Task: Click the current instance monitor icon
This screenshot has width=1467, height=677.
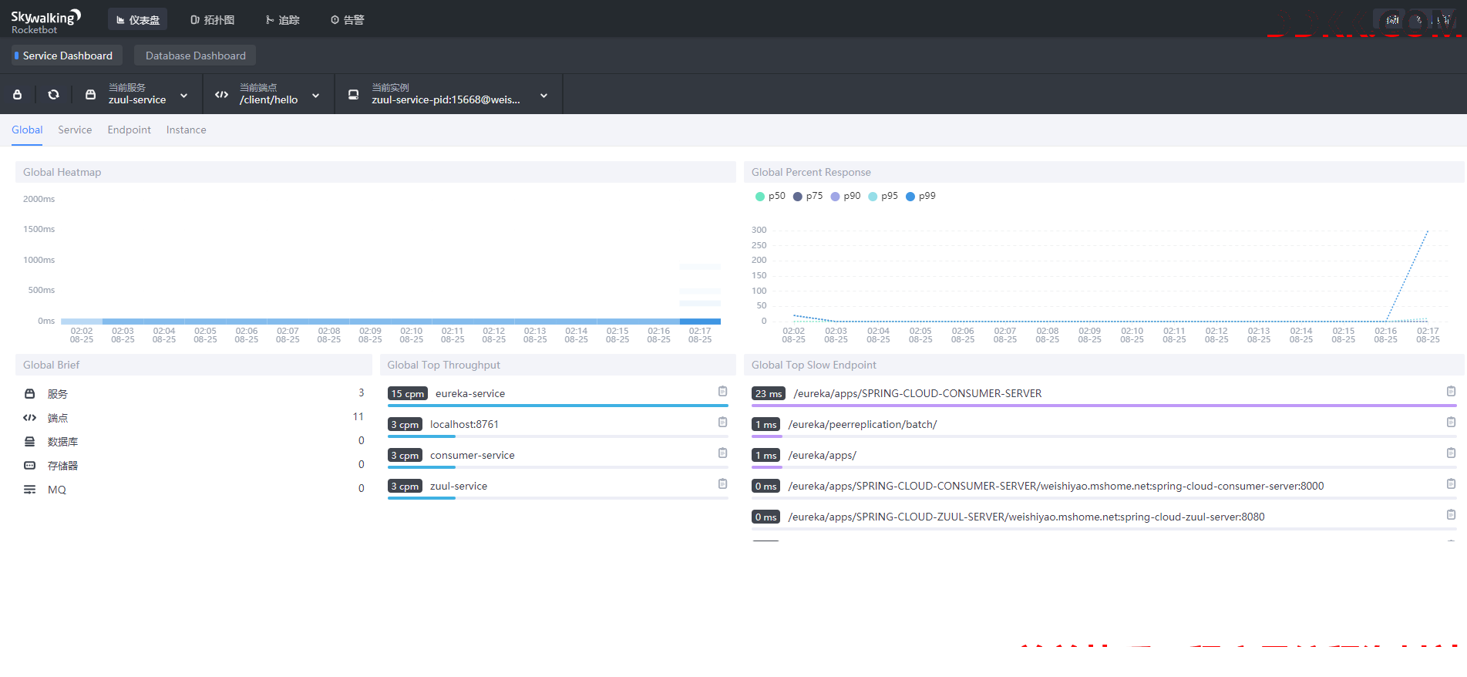Action: coord(353,94)
